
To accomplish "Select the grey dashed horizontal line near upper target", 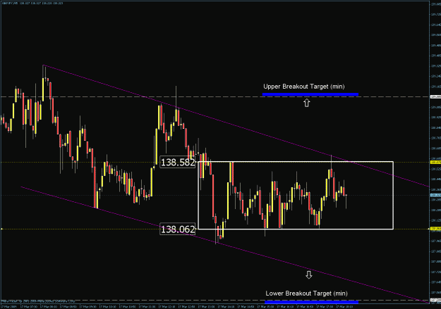I will point(215,97).
